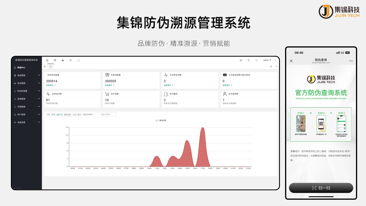Expand the 查询管理 sidebar menu
The height and width of the screenshot is (206, 366).
[27, 99]
